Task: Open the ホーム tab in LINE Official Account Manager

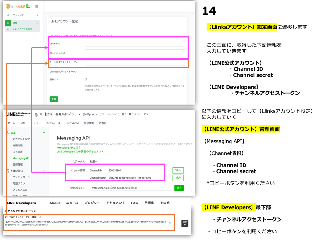Action: click(x=11, y=123)
